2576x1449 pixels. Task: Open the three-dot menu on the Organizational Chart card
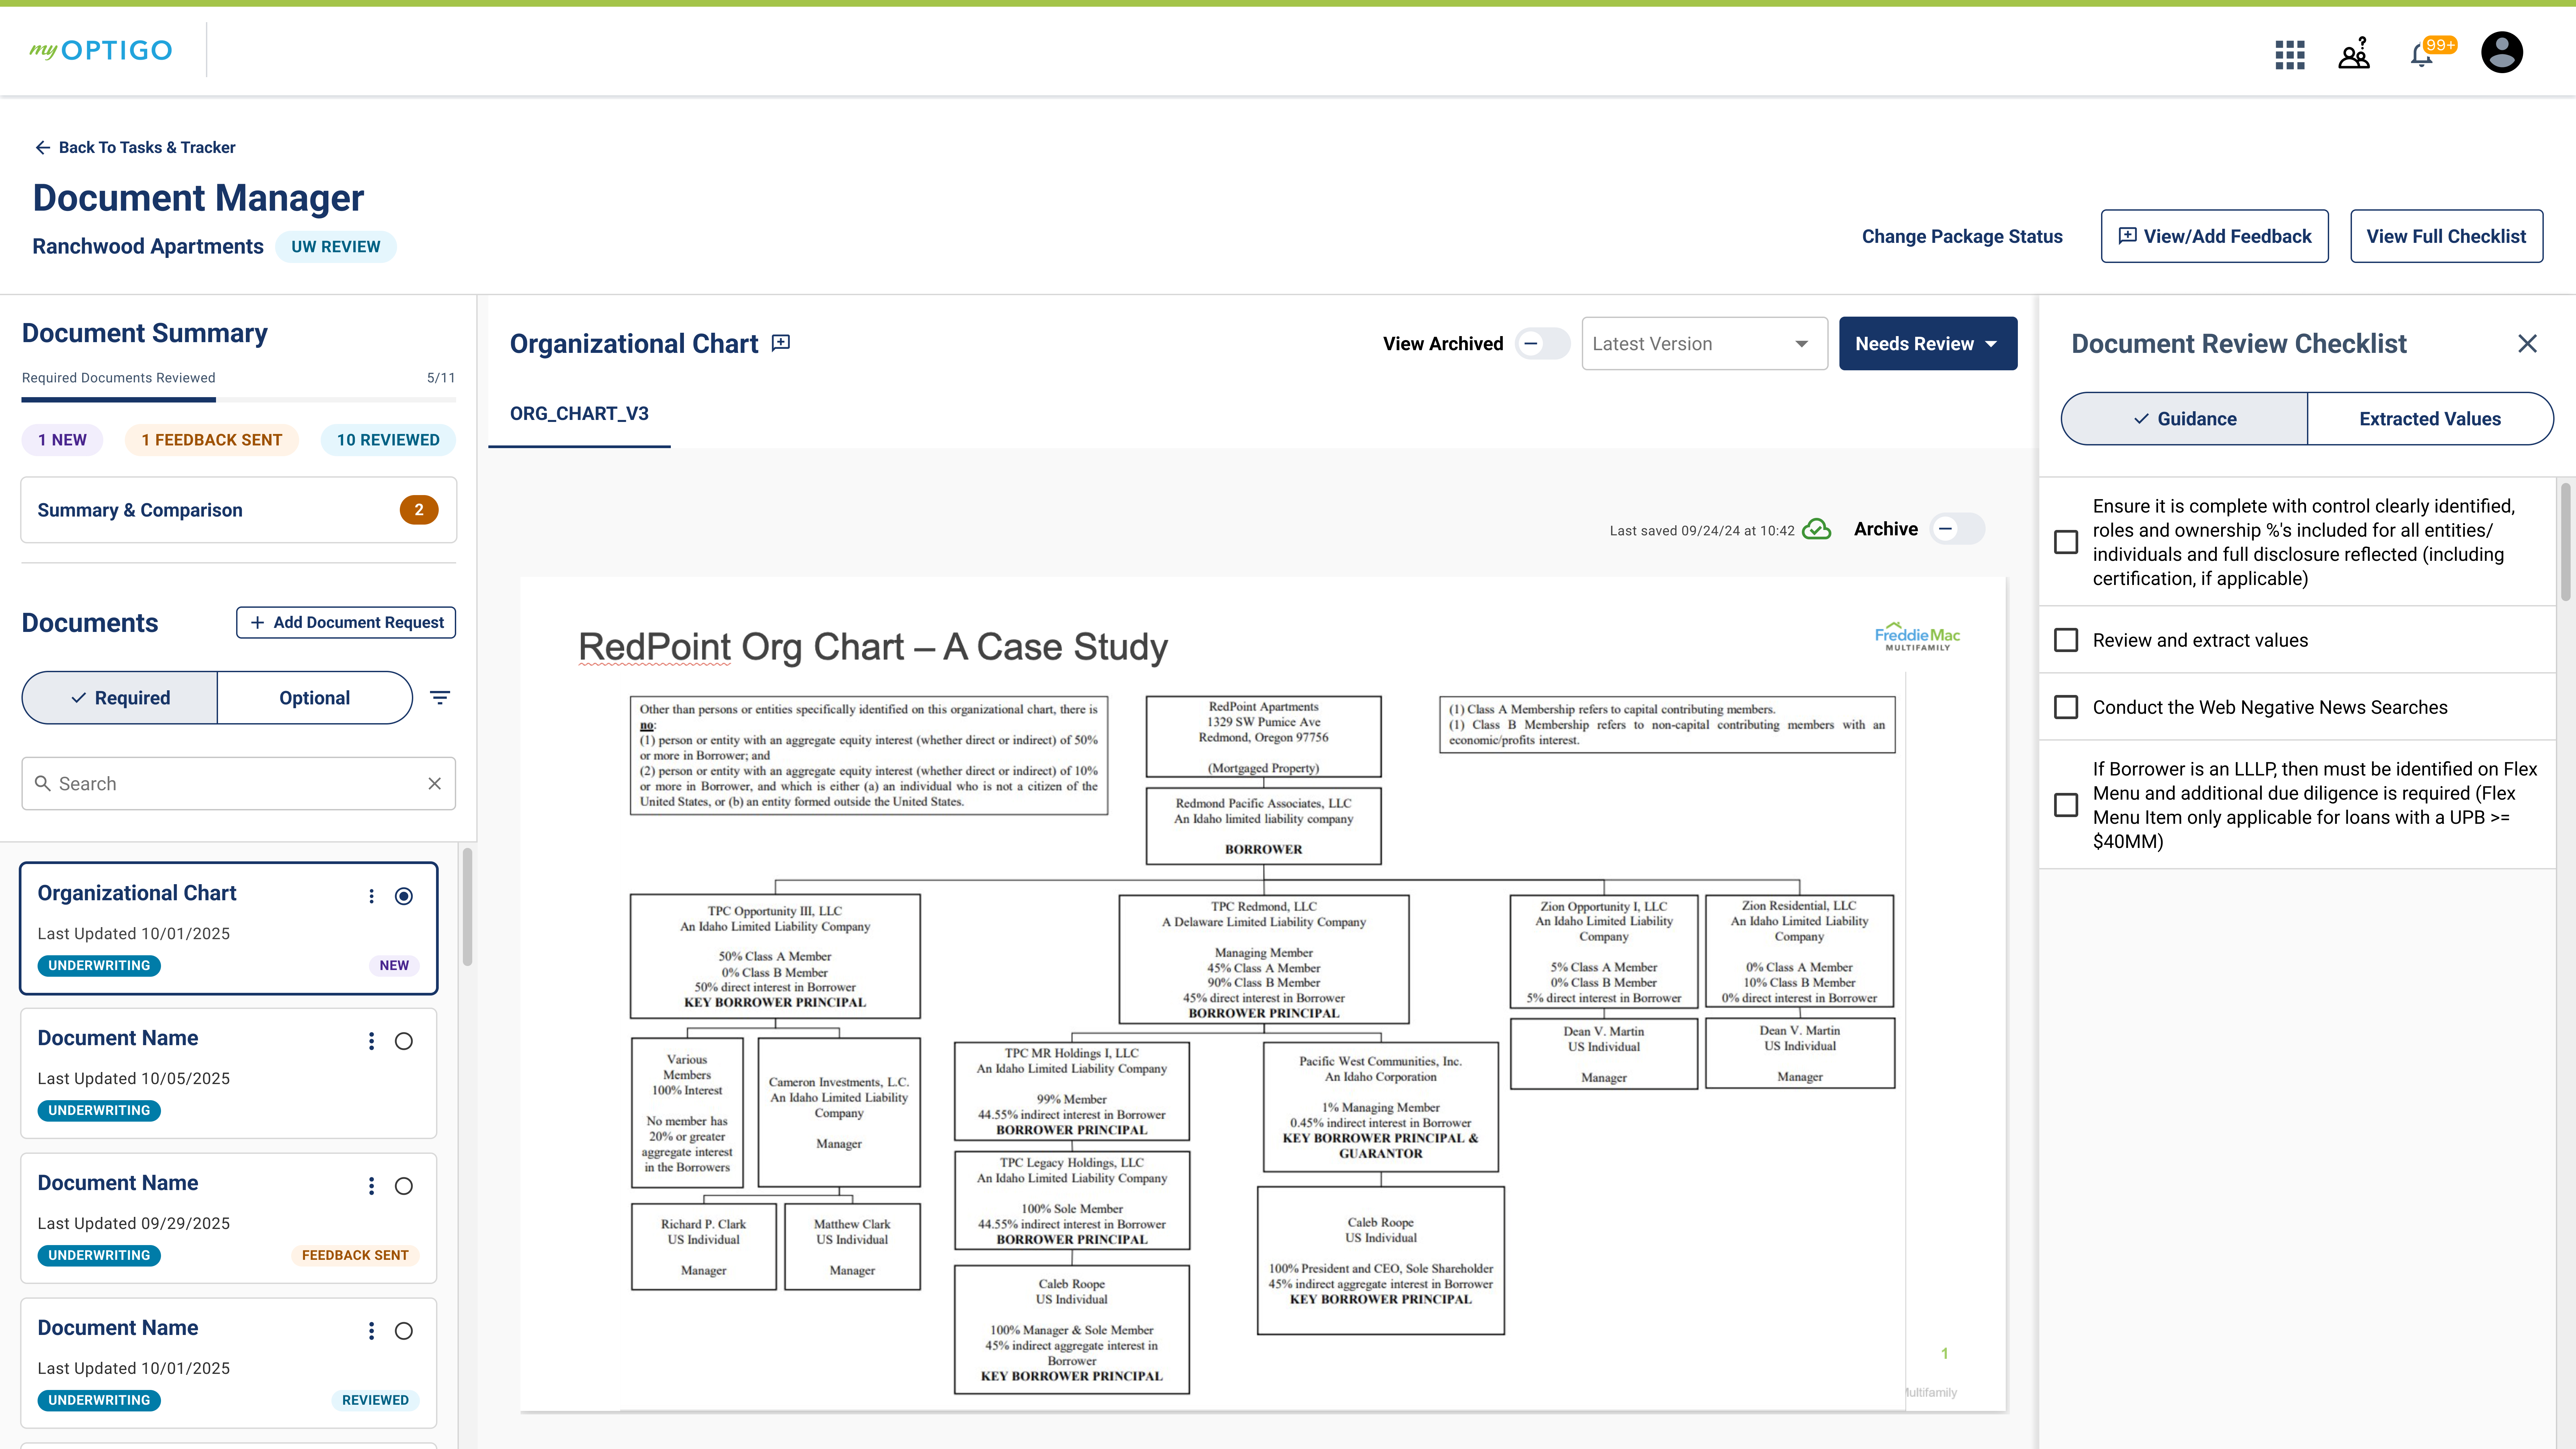coord(371,896)
